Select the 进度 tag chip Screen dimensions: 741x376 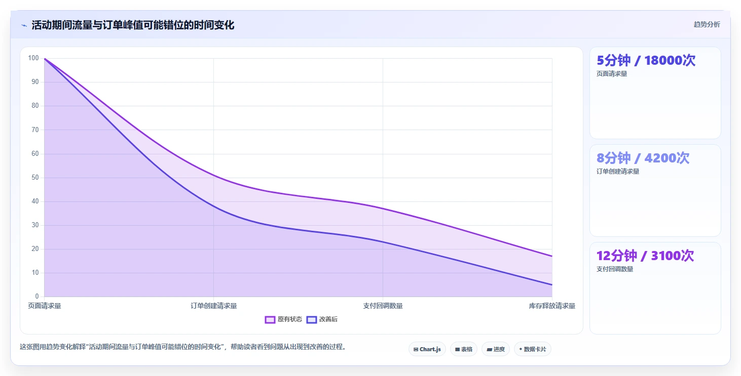click(496, 349)
